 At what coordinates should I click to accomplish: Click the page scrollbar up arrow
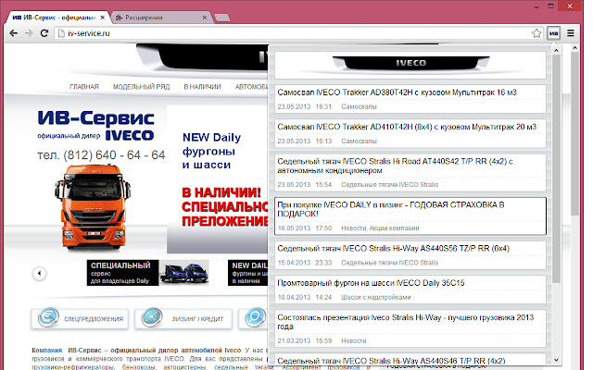[x=574, y=48]
